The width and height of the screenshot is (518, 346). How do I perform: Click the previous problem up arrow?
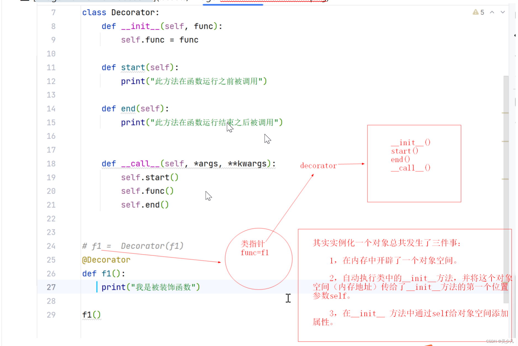point(492,12)
